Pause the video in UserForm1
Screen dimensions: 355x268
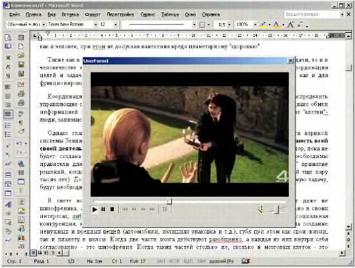103,209
